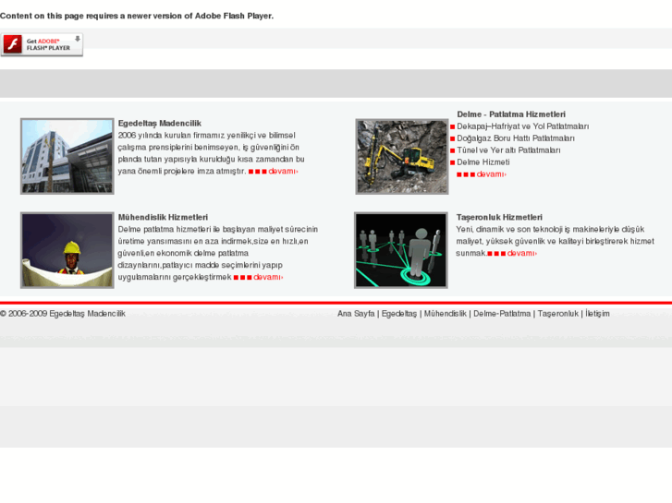The width and height of the screenshot is (672, 503).
Task: Open Mühendislik footer menu link
Action: pyautogui.click(x=445, y=314)
